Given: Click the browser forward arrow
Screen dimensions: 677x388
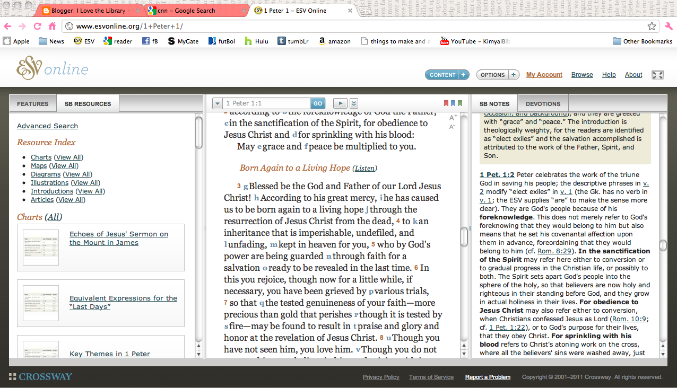Looking at the screenshot, I should pos(22,26).
